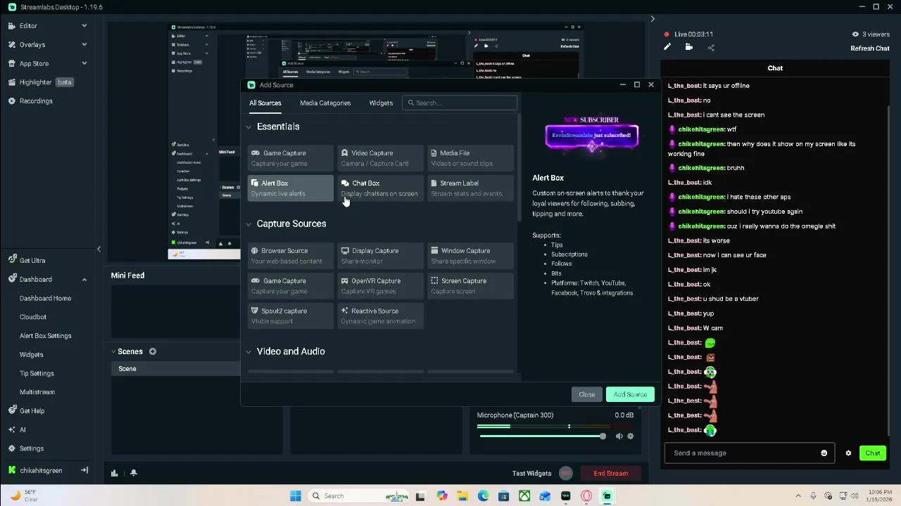Select Game Capture under Essentials
This screenshot has width=901, height=506.
click(x=290, y=158)
